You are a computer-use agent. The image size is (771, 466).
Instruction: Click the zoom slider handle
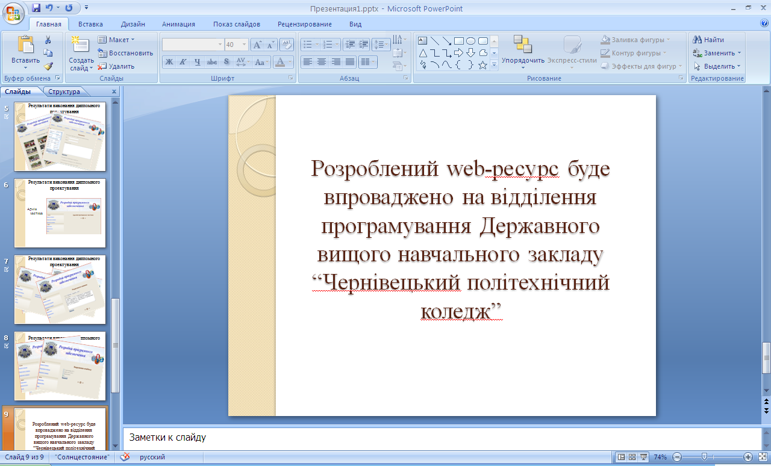click(705, 457)
